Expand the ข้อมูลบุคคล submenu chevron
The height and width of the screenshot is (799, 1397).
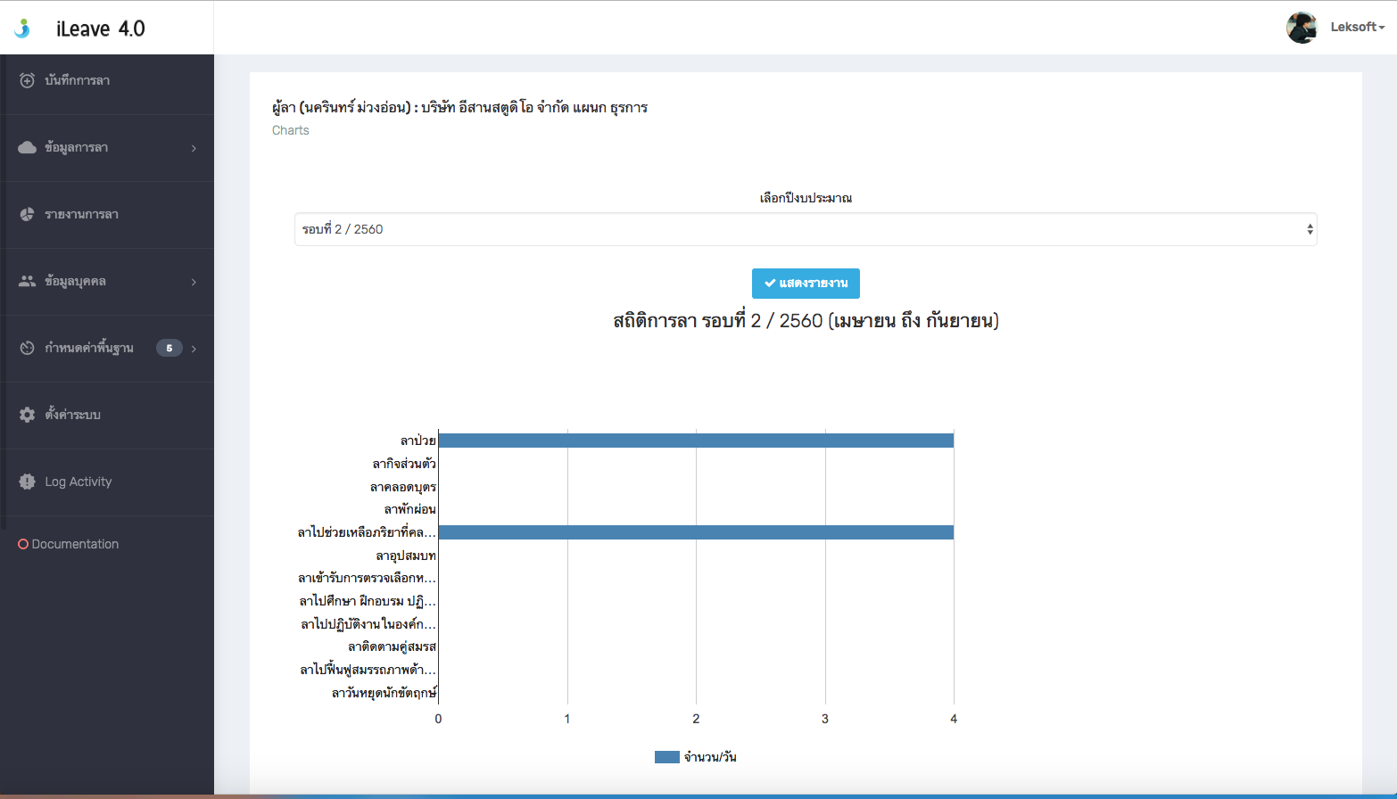pos(194,282)
